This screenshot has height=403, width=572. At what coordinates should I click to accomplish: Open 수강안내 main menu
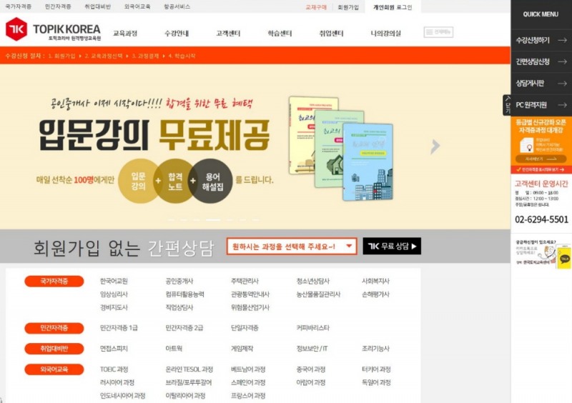click(x=177, y=33)
